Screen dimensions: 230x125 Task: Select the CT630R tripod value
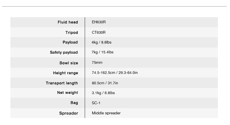click(x=99, y=32)
